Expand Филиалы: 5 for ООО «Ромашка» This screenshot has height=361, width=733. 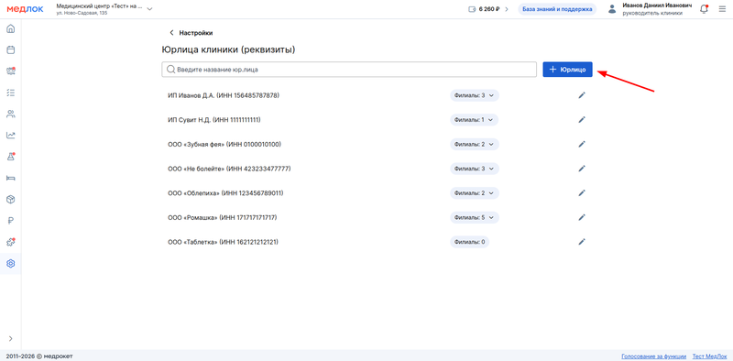475,217
